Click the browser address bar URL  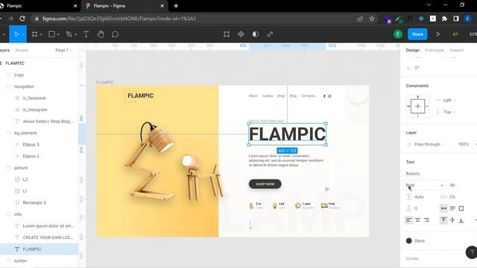(x=119, y=19)
